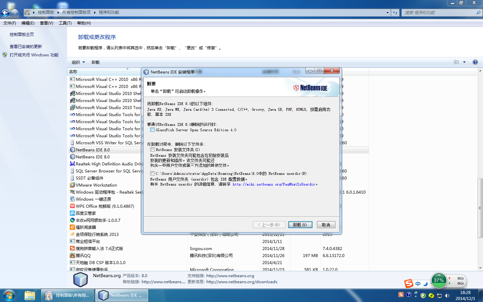Click the 37% green floating ball
This screenshot has width=483, height=302.
tap(439, 281)
